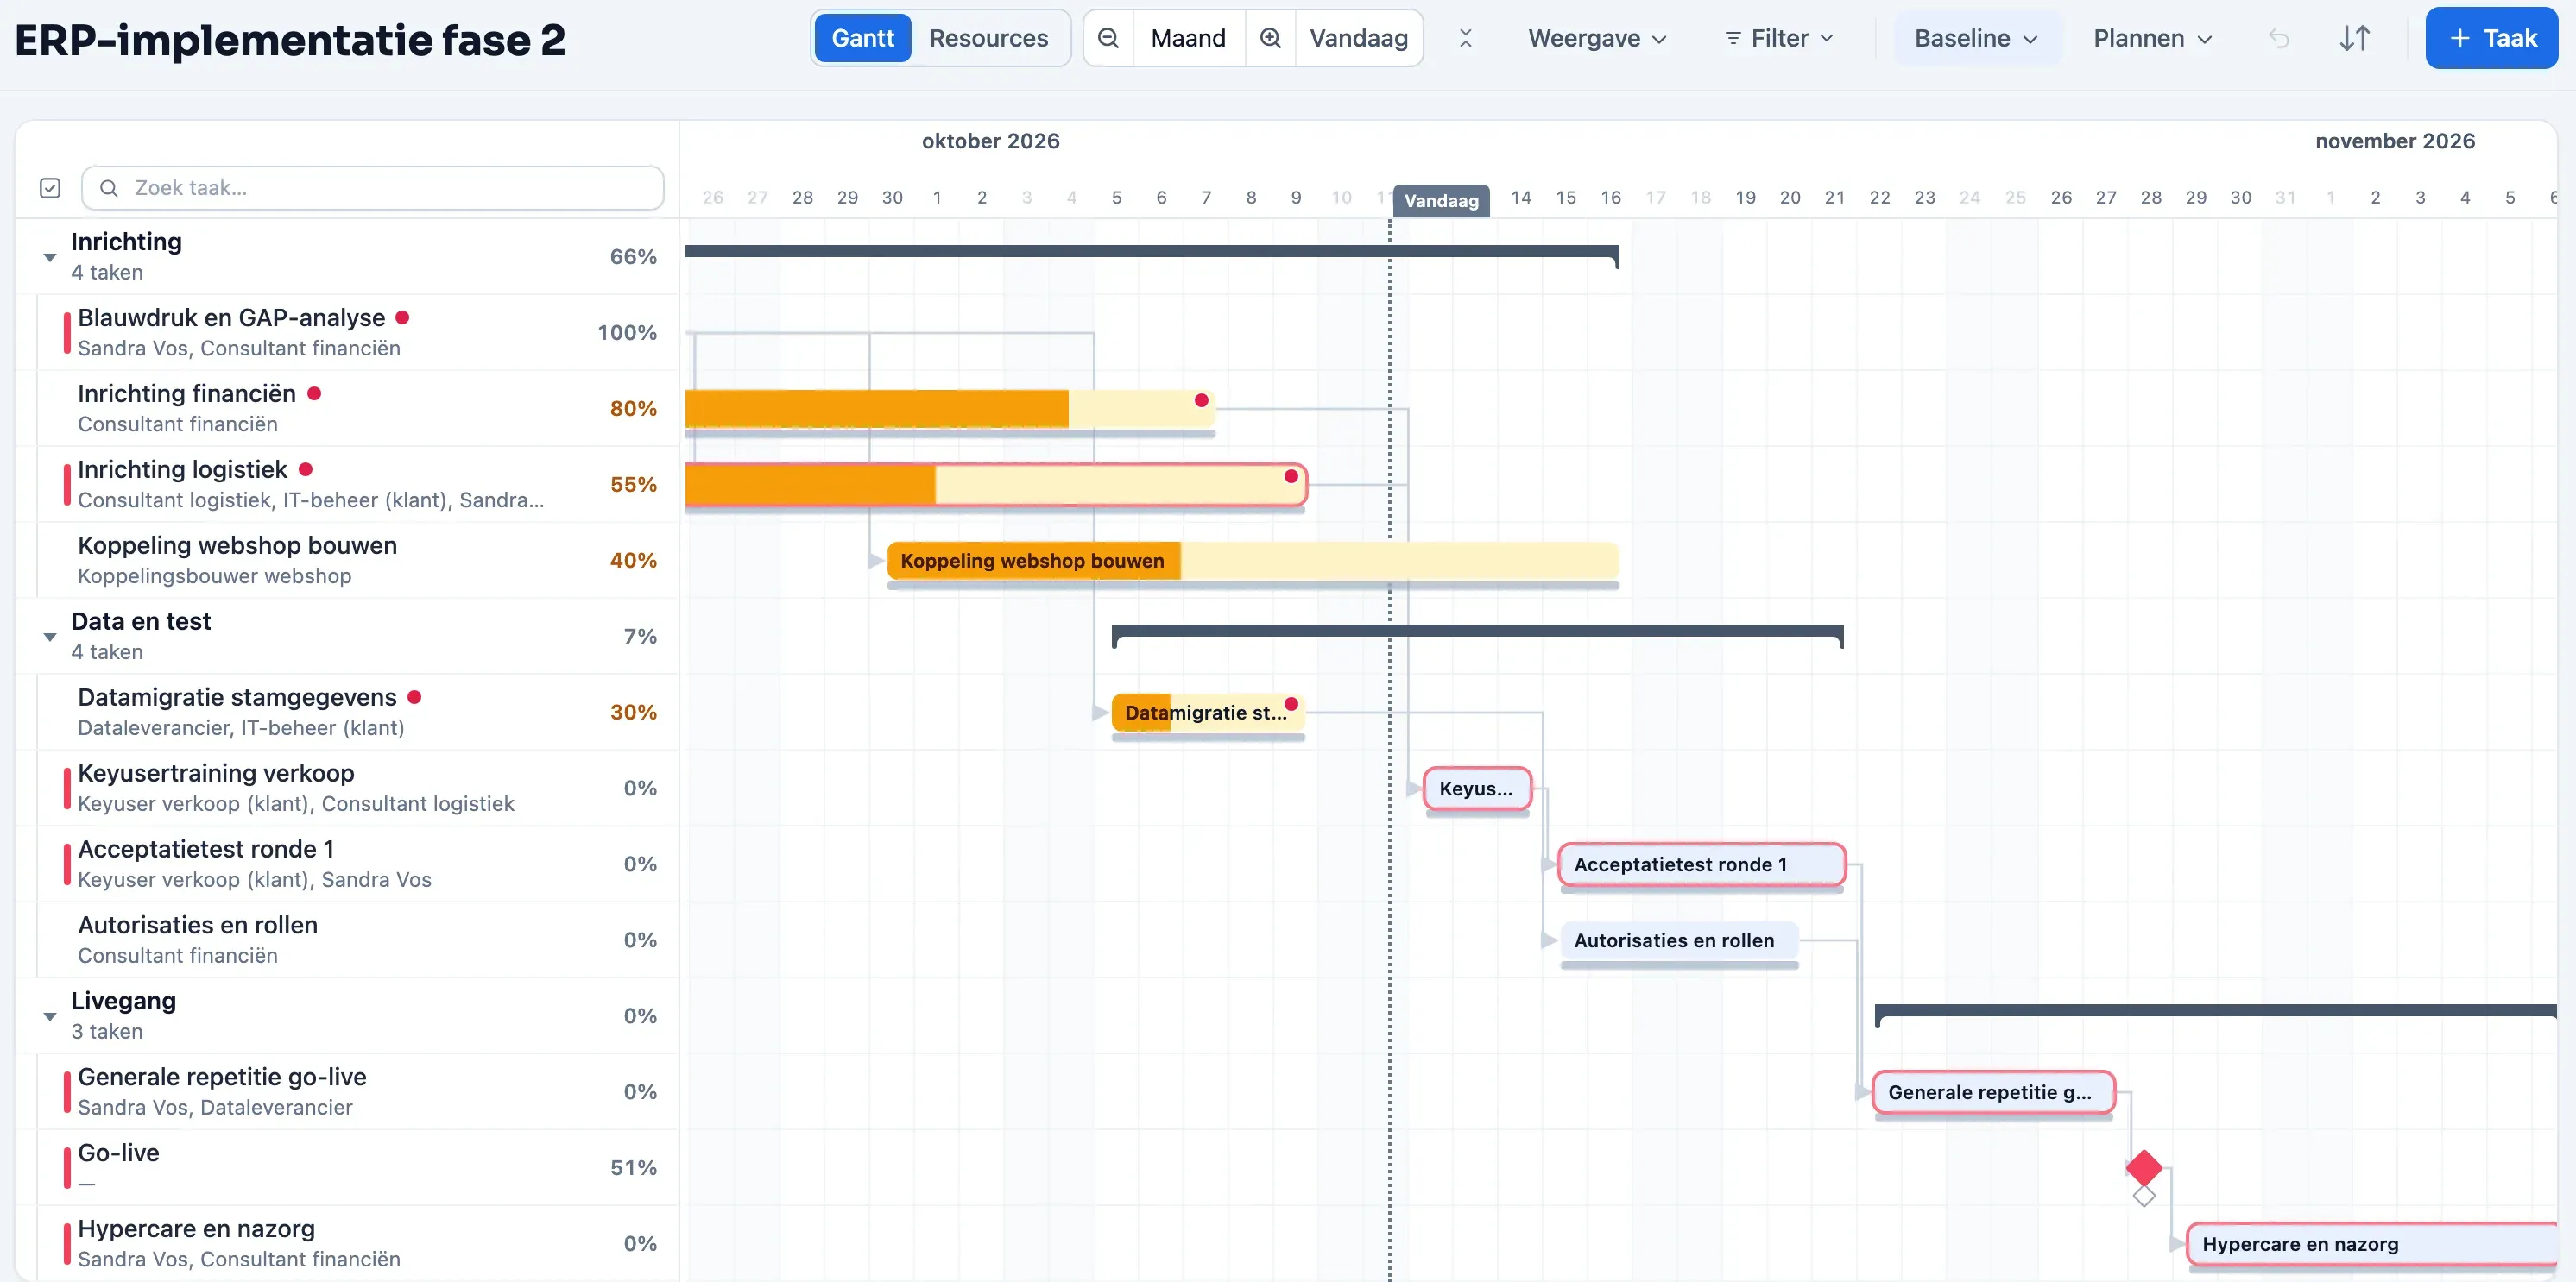Add a new task with Taak button
This screenshot has height=1282, width=2576.
(x=2491, y=38)
